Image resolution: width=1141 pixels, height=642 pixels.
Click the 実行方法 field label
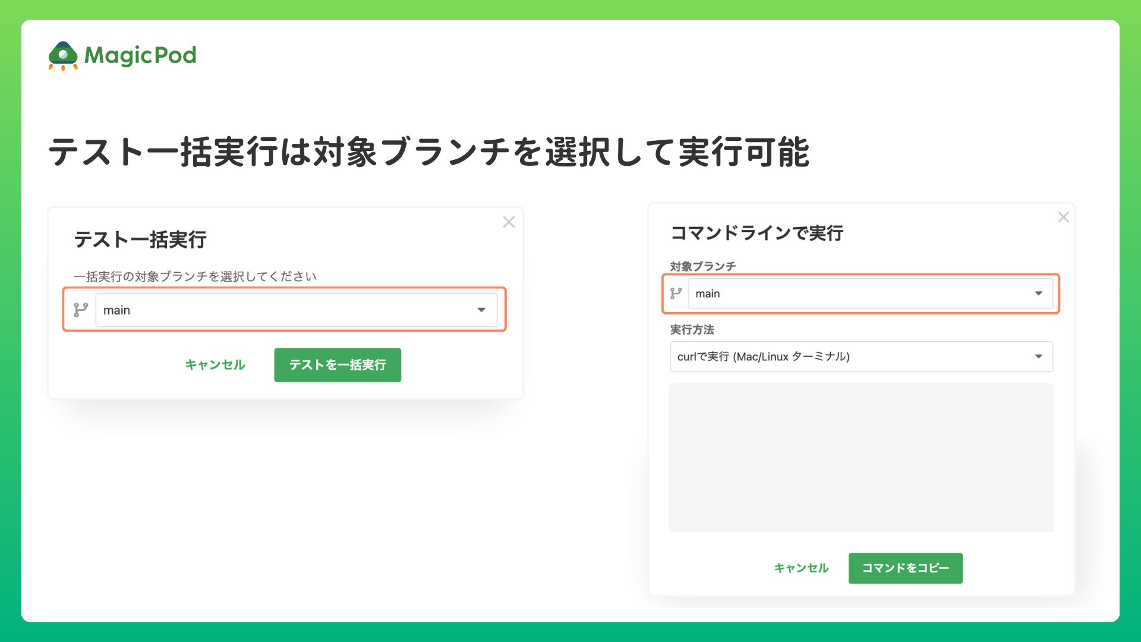tap(692, 329)
